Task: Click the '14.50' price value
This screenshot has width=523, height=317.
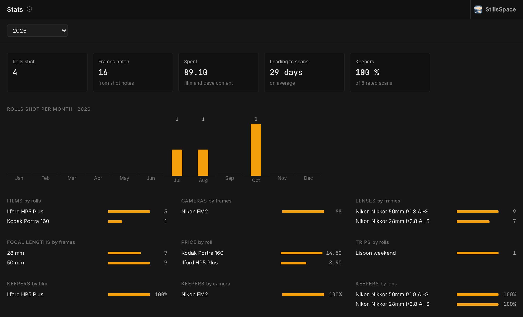Action: click(x=334, y=253)
